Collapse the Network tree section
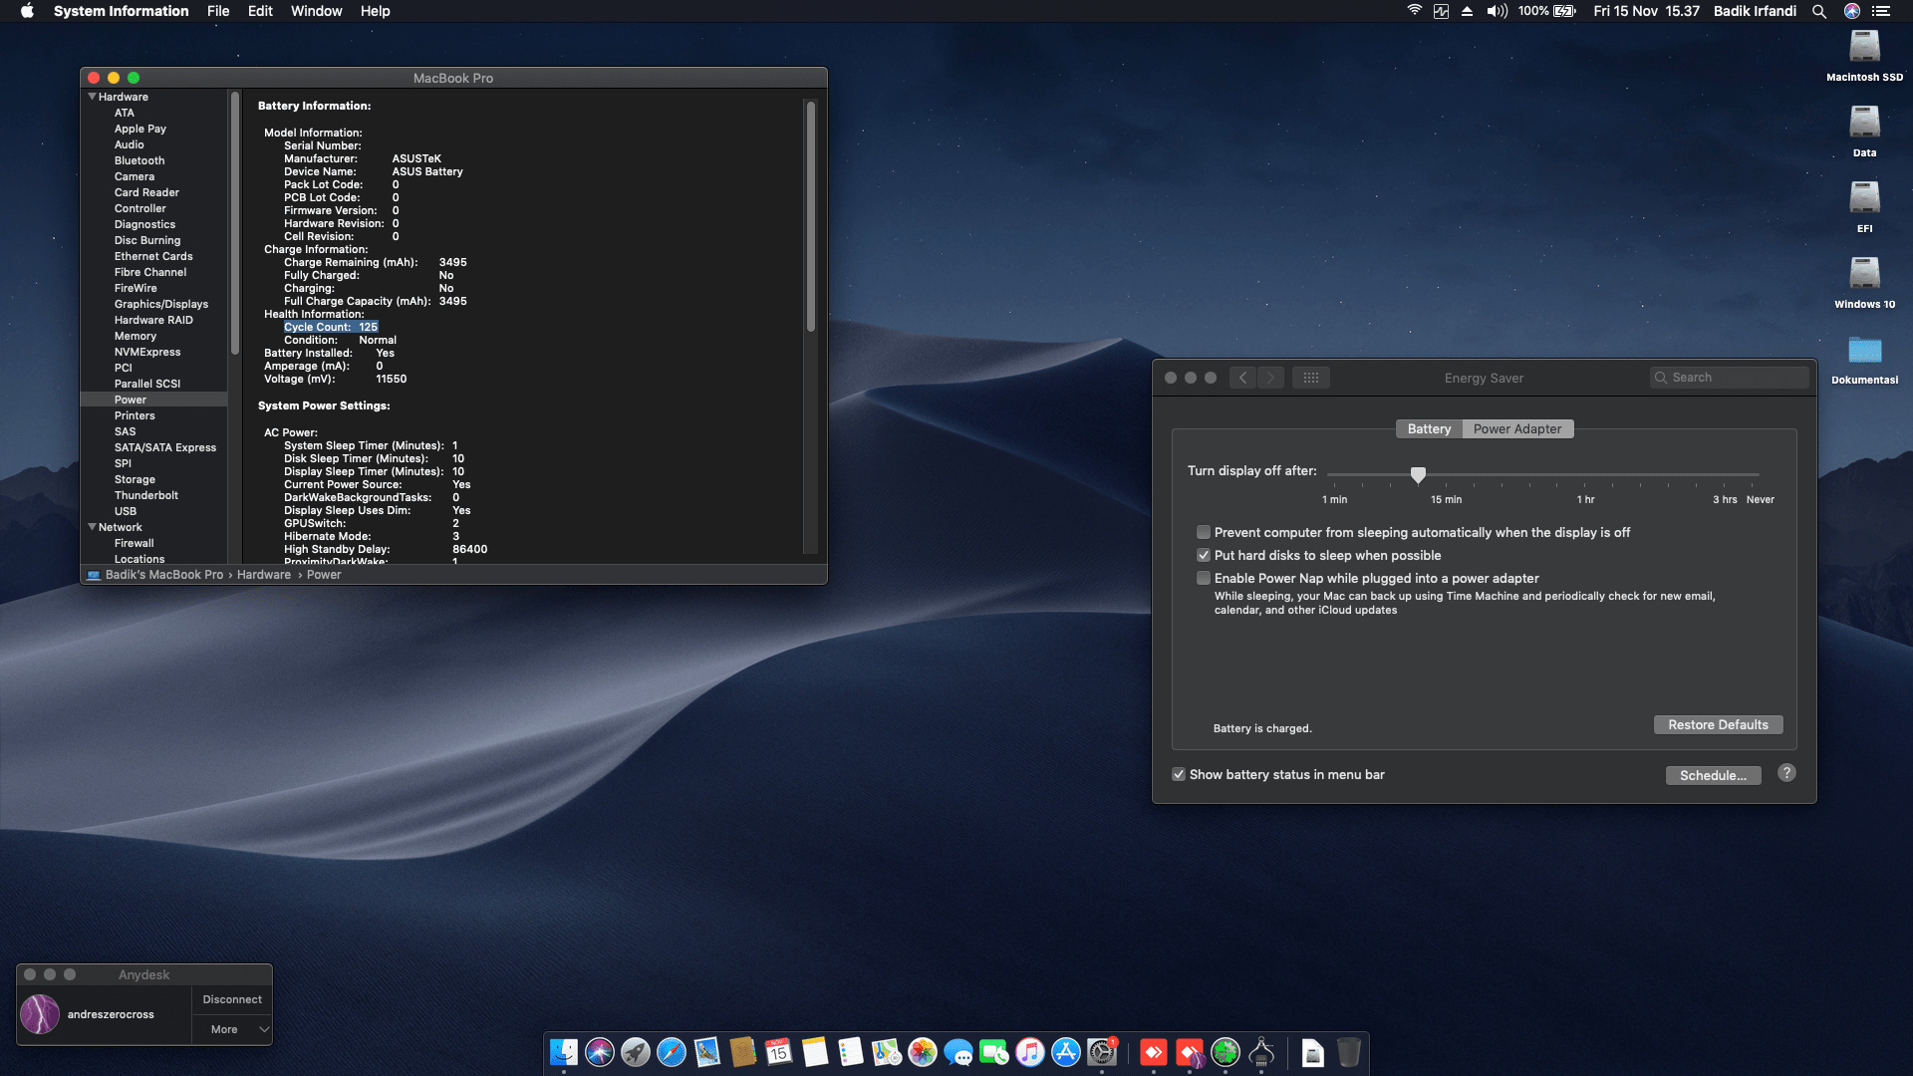Viewport: 1913px width, 1076px height. pyautogui.click(x=92, y=527)
